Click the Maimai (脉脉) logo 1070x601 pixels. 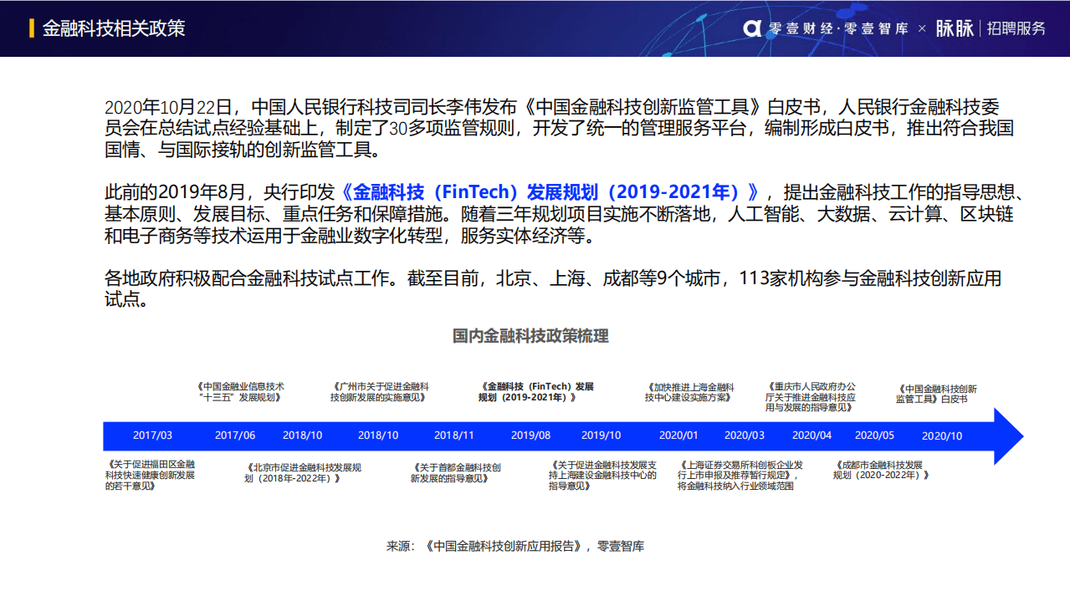click(956, 28)
